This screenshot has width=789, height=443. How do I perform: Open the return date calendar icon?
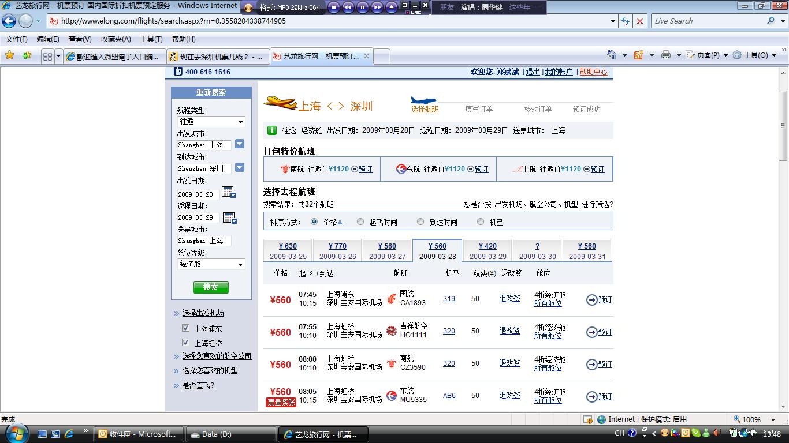tap(229, 217)
